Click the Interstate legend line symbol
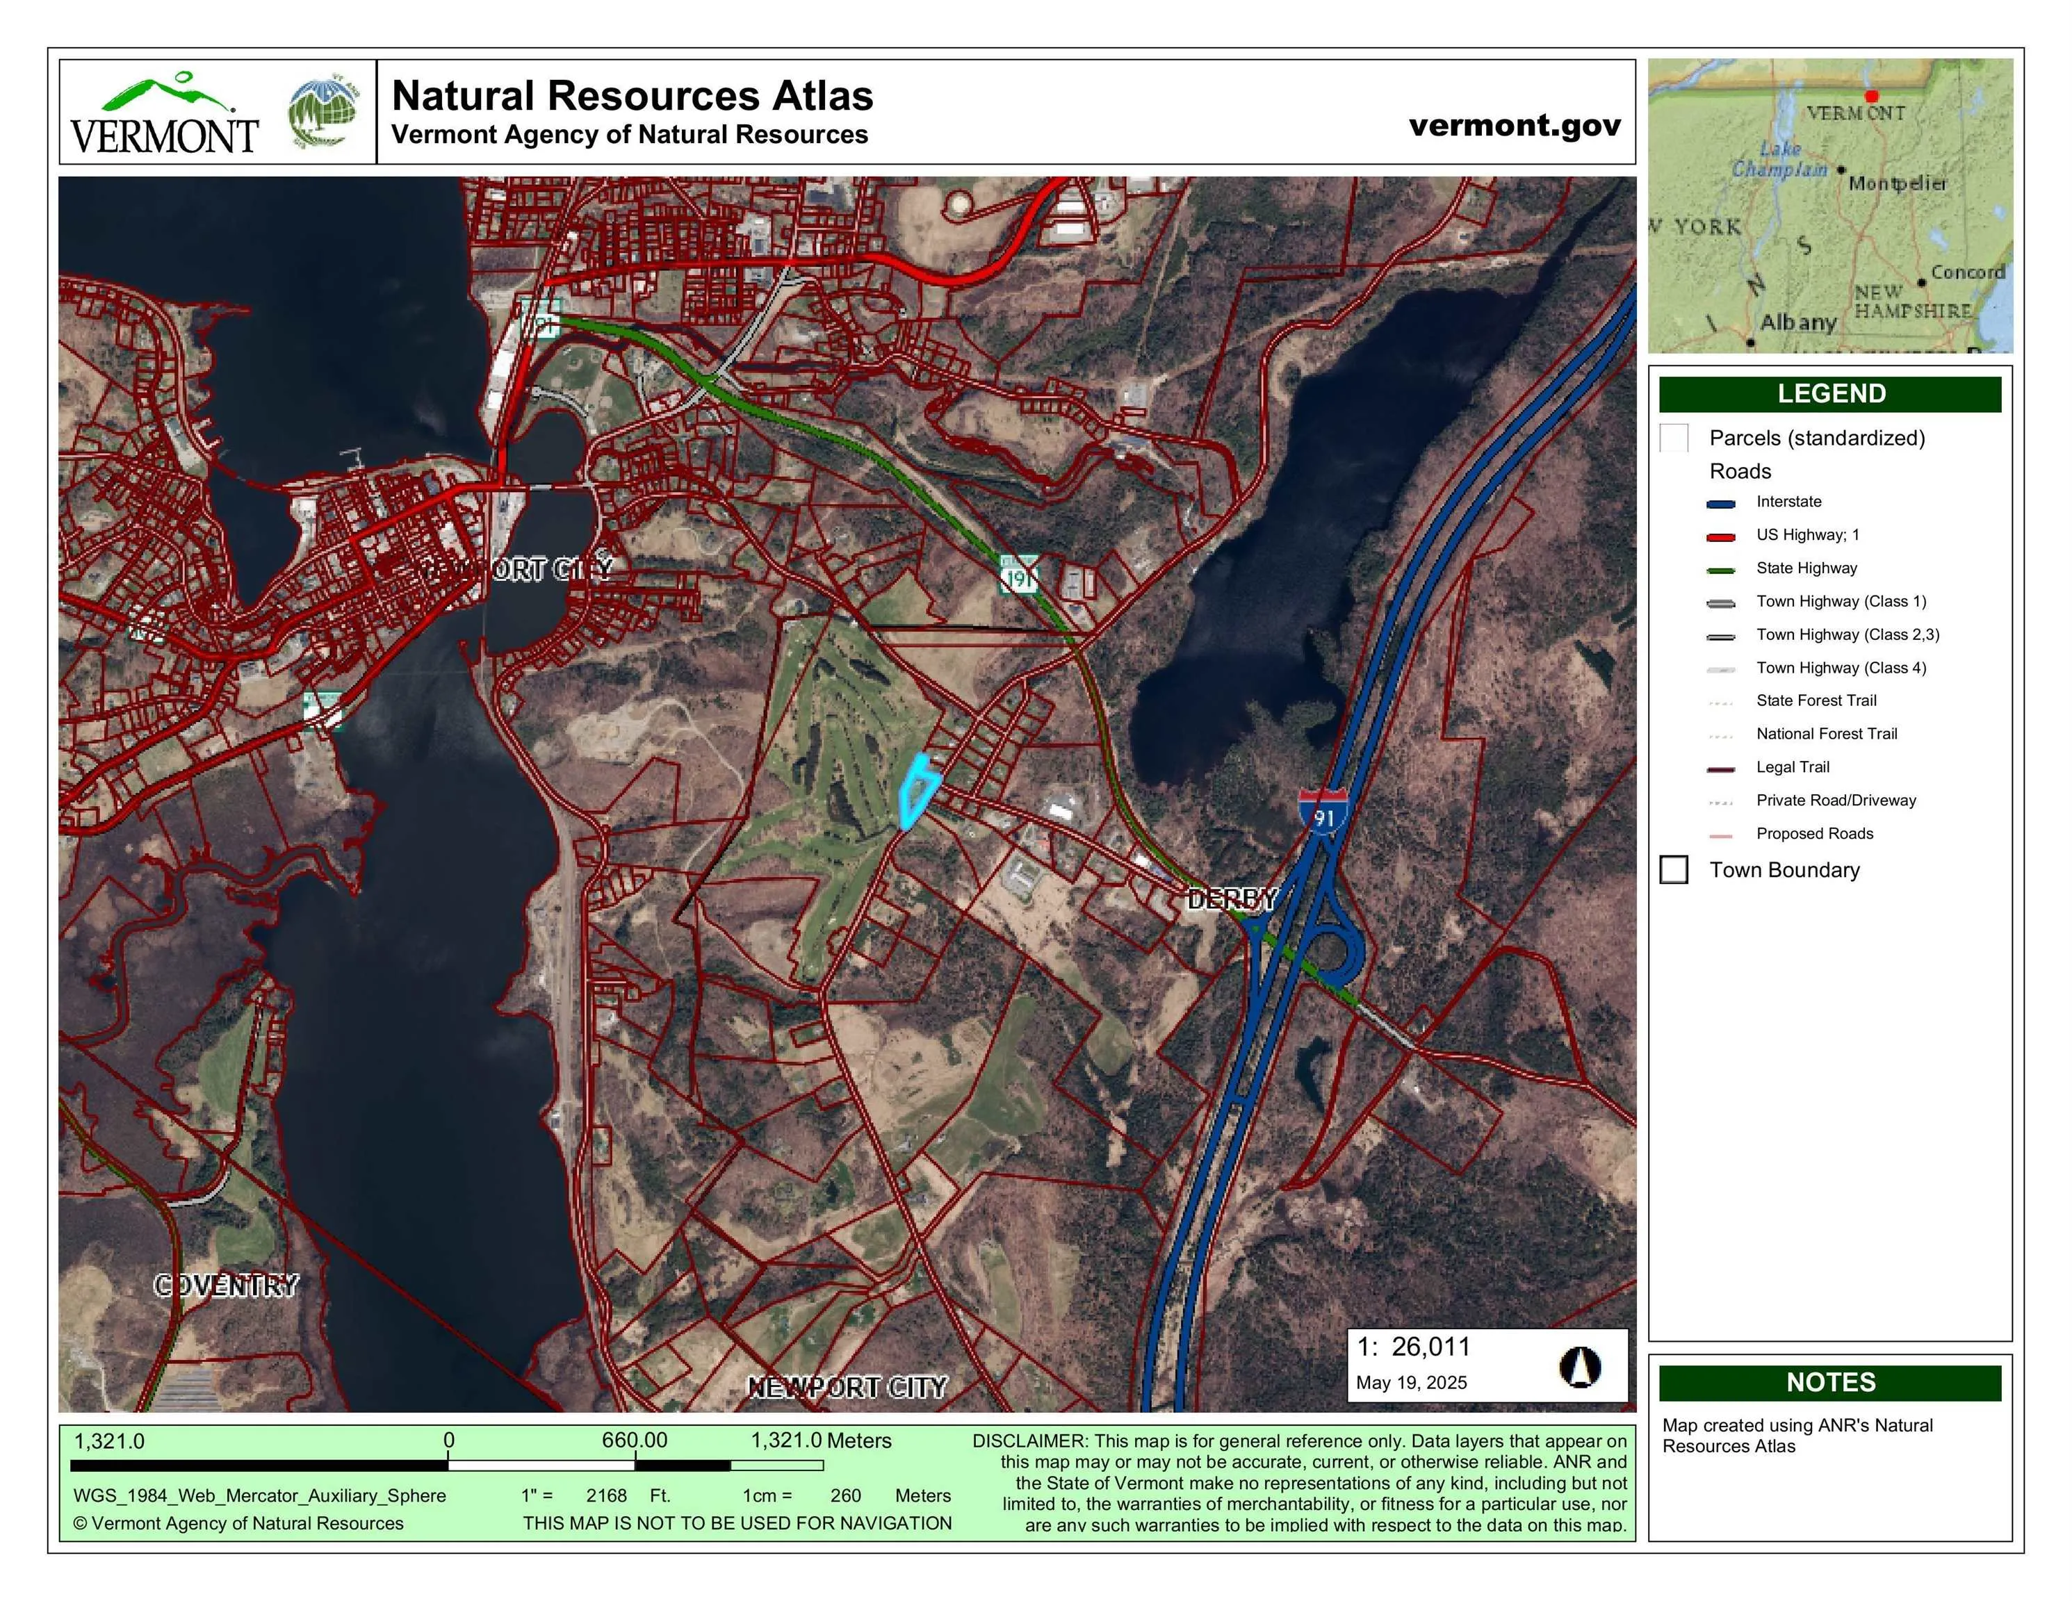Viewport: 2072px width, 1601px height. click(x=1720, y=504)
